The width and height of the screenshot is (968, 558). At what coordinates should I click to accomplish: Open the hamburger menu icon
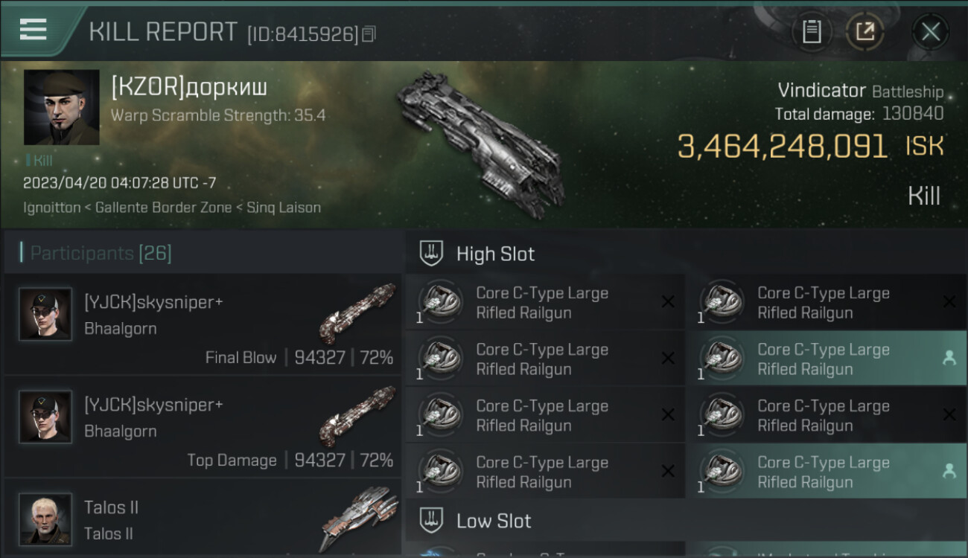click(x=33, y=30)
